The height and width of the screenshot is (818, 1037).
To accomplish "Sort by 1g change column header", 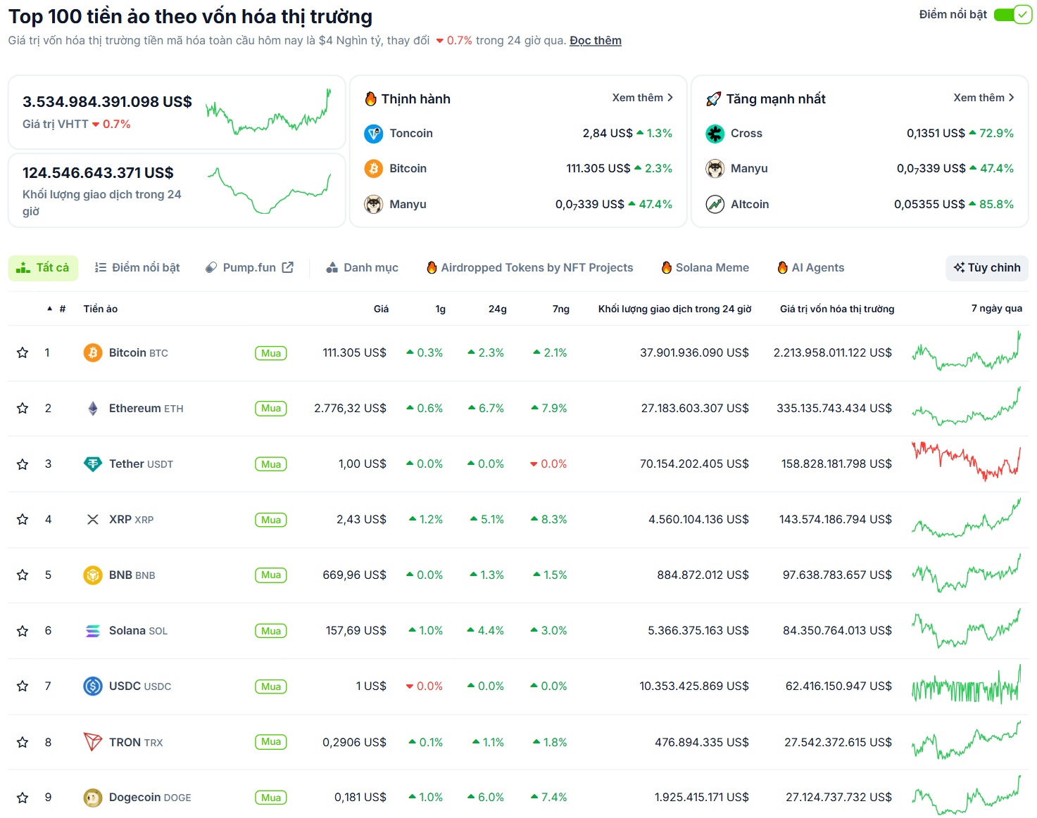I will tap(441, 309).
